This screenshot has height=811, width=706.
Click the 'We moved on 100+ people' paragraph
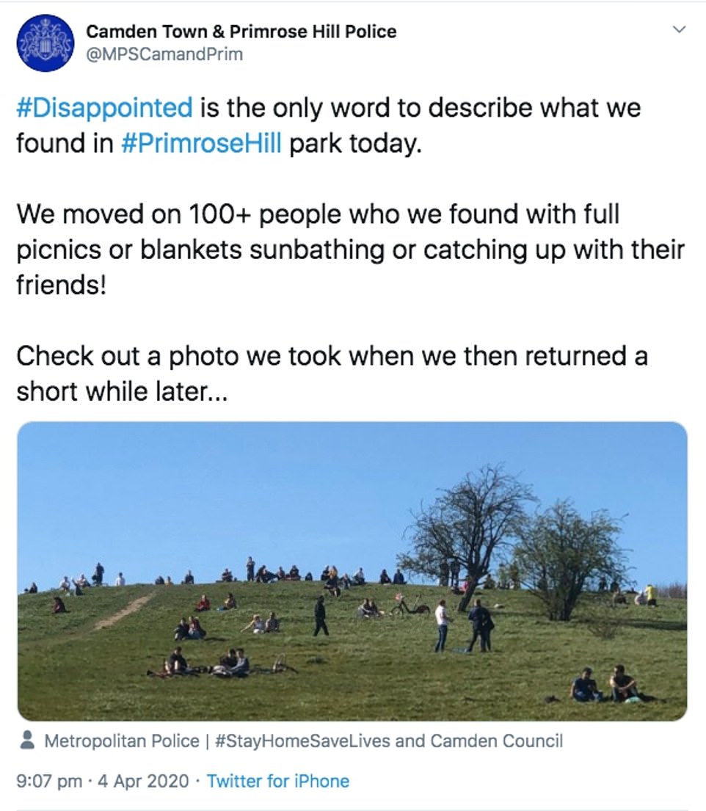point(350,250)
